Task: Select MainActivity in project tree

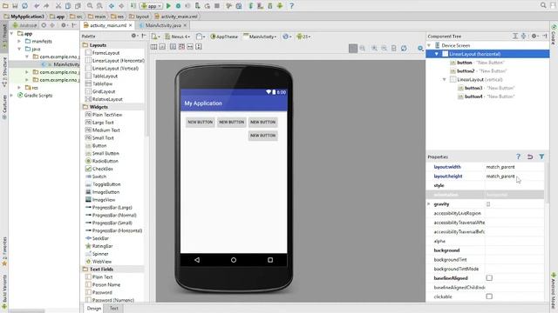Action: pos(66,64)
